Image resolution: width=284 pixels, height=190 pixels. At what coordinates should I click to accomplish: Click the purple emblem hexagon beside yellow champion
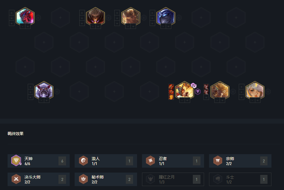pos(197,92)
